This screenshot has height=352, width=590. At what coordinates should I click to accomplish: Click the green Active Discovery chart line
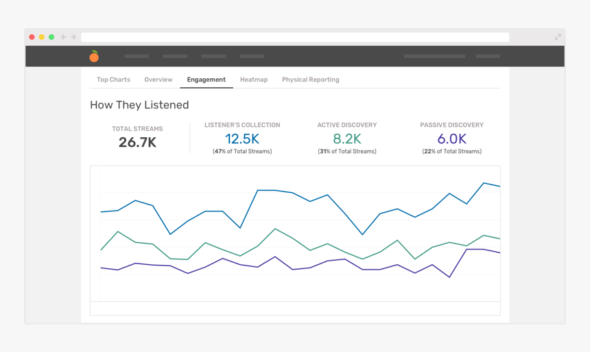[x=275, y=229]
